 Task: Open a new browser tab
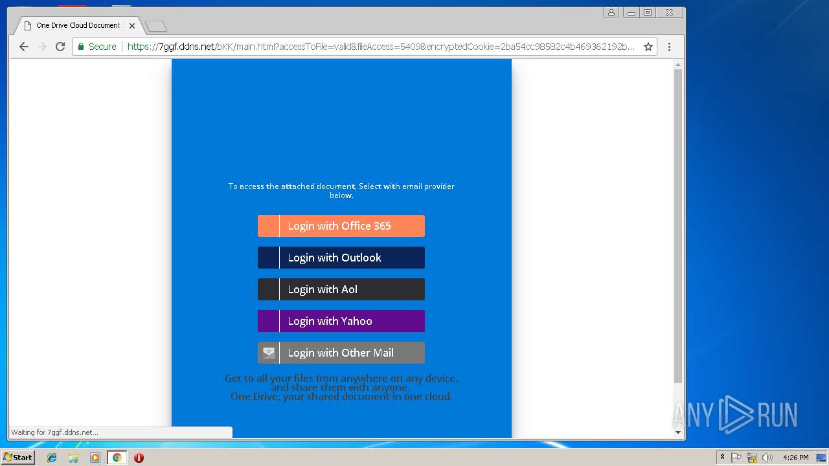[x=156, y=26]
